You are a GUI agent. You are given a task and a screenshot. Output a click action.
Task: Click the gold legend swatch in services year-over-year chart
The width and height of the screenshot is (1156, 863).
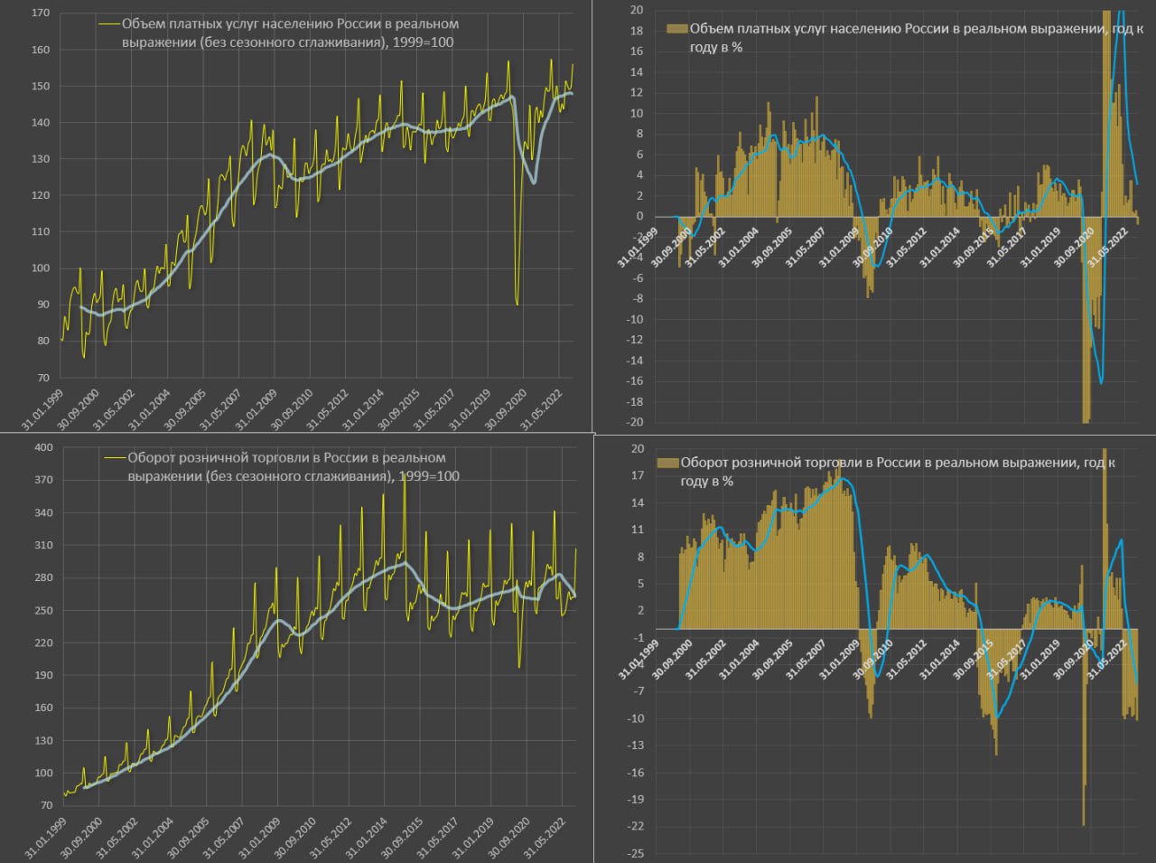coord(677,29)
